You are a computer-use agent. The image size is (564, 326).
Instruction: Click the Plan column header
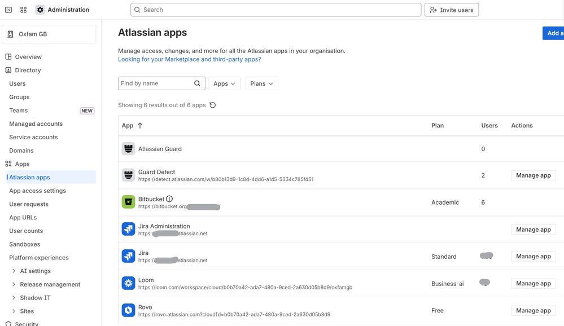[x=438, y=125]
